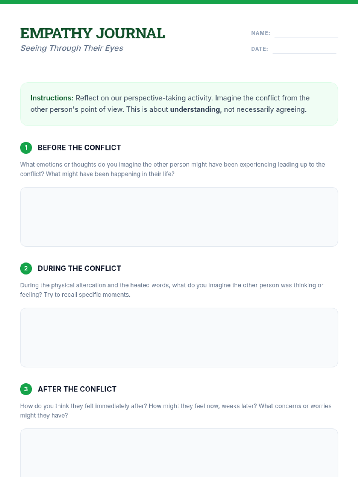Image resolution: width=358 pixels, height=477 pixels.
Task: Click the Before the Conflict answer box
Action: click(179, 217)
